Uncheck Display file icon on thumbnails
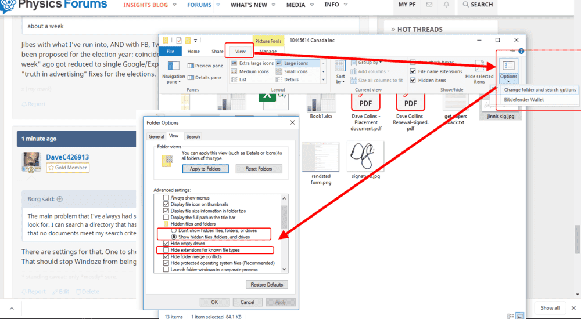 pos(166,204)
